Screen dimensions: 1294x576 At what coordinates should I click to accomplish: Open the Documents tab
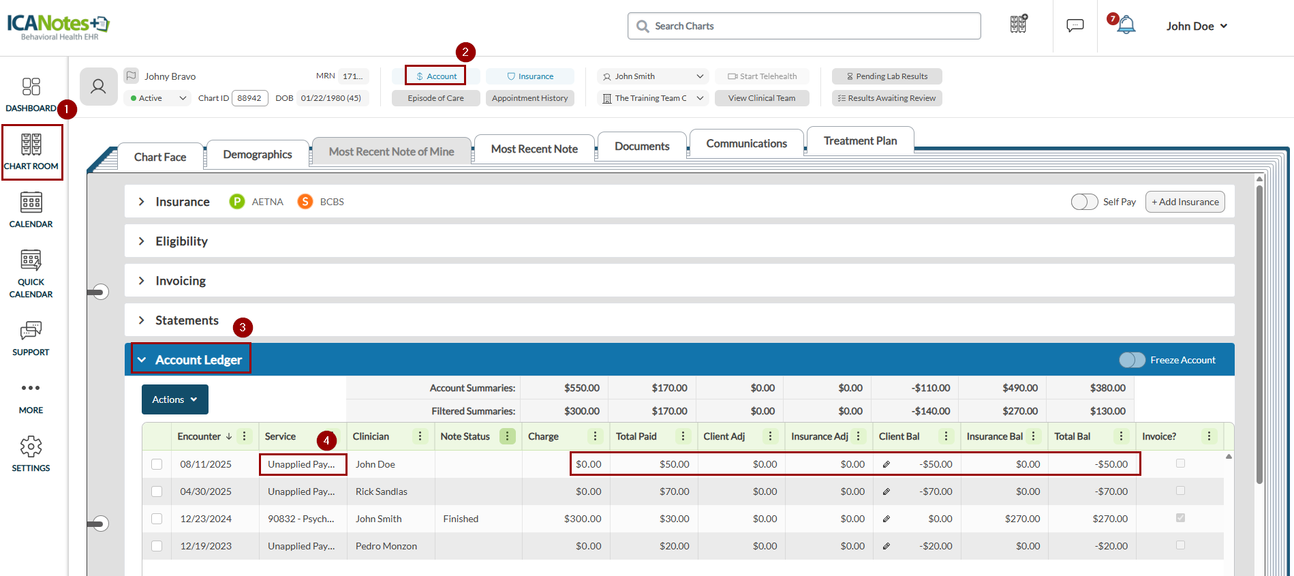tap(642, 146)
